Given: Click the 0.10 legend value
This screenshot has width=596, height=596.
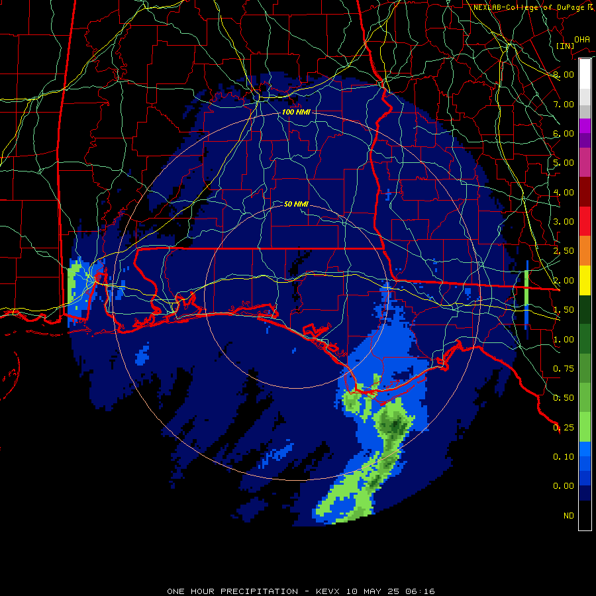Looking at the screenshot, I should point(564,457).
